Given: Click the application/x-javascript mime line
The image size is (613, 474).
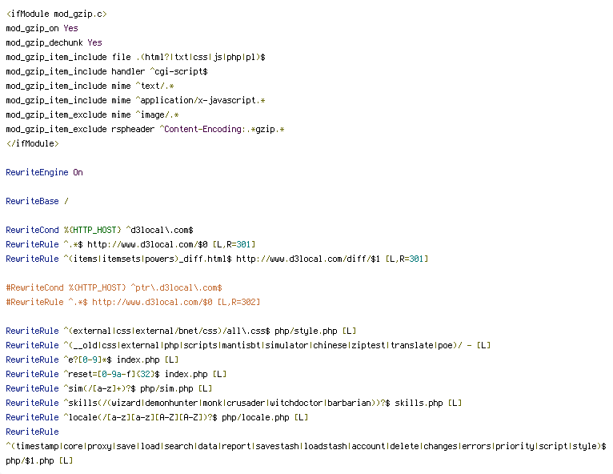Looking at the screenshot, I should pyautogui.click(x=136, y=101).
